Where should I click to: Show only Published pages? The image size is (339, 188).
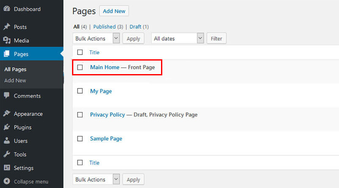(x=104, y=27)
